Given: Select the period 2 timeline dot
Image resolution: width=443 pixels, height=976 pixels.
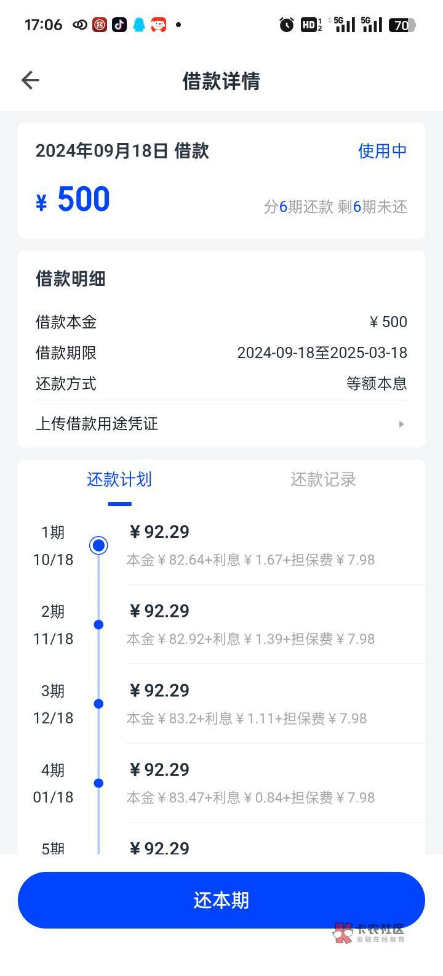Looking at the screenshot, I should click(98, 625).
